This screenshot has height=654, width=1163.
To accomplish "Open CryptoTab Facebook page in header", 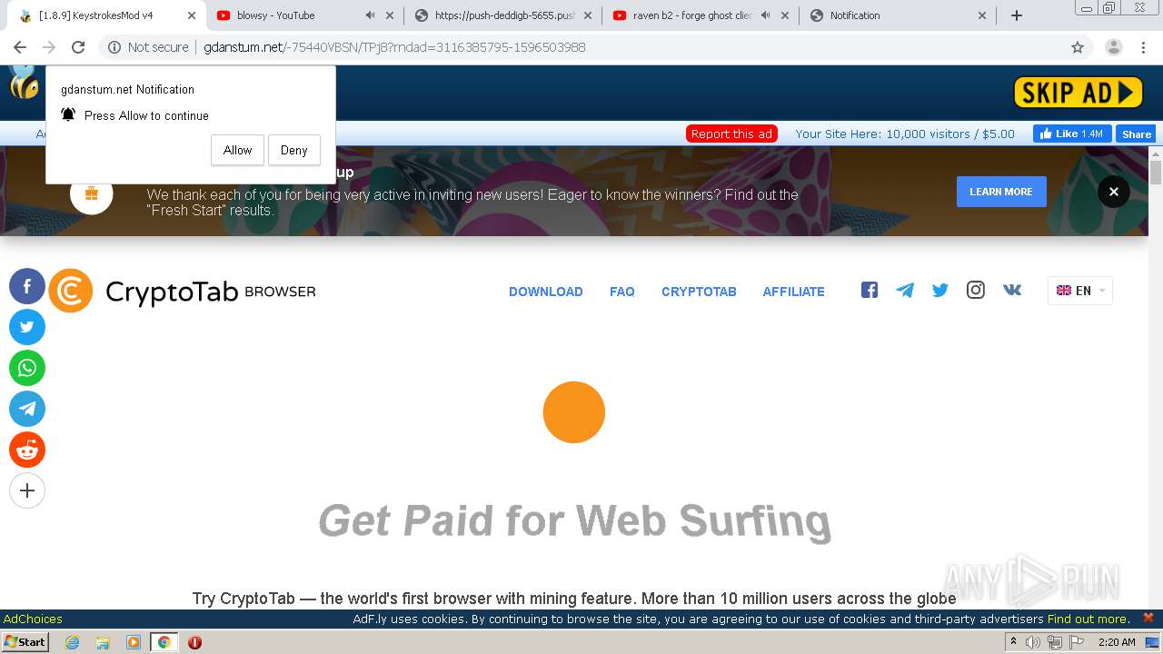I will pos(870,290).
